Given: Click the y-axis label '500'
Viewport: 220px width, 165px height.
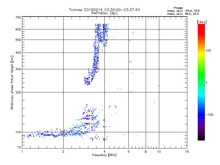Looking at the screenshot, I should click(18, 40).
